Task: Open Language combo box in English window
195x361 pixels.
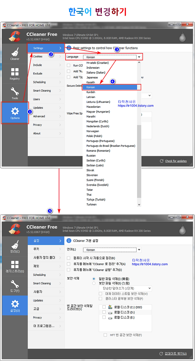Action: pyautogui.click(x=112, y=57)
